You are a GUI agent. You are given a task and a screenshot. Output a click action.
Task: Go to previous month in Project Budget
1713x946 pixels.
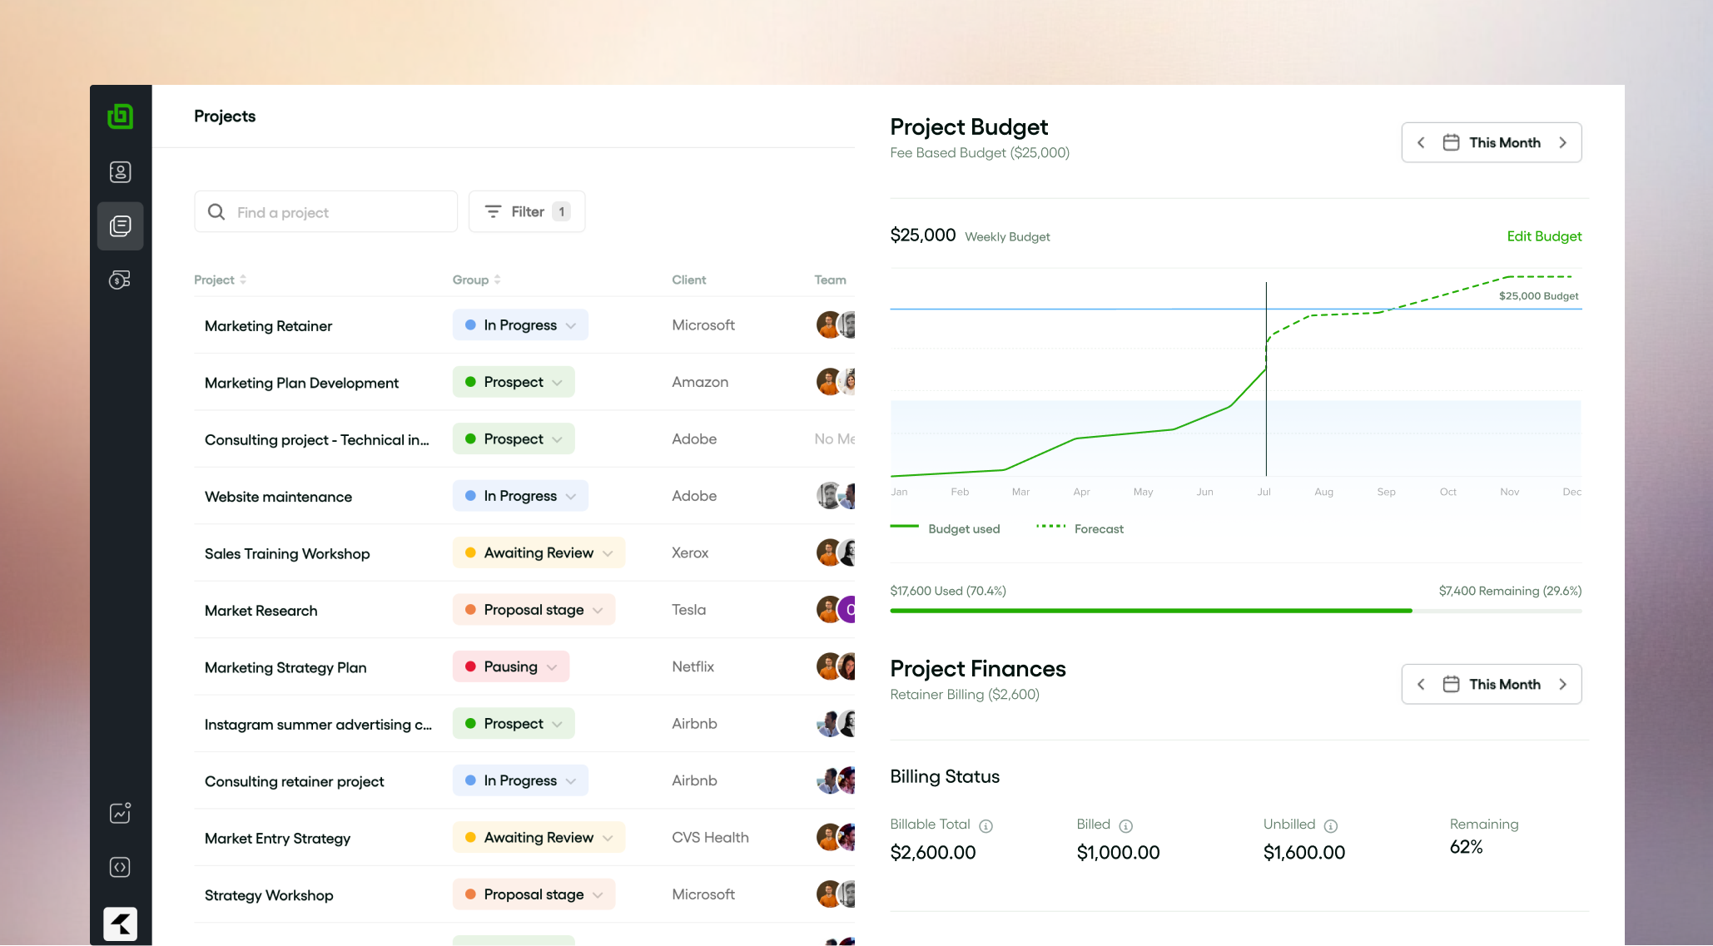pos(1421,143)
